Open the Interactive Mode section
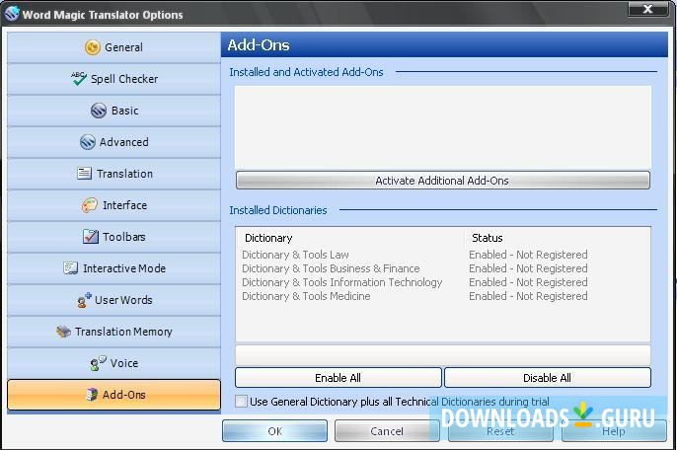Viewport: 677px width, 450px height. point(113,268)
